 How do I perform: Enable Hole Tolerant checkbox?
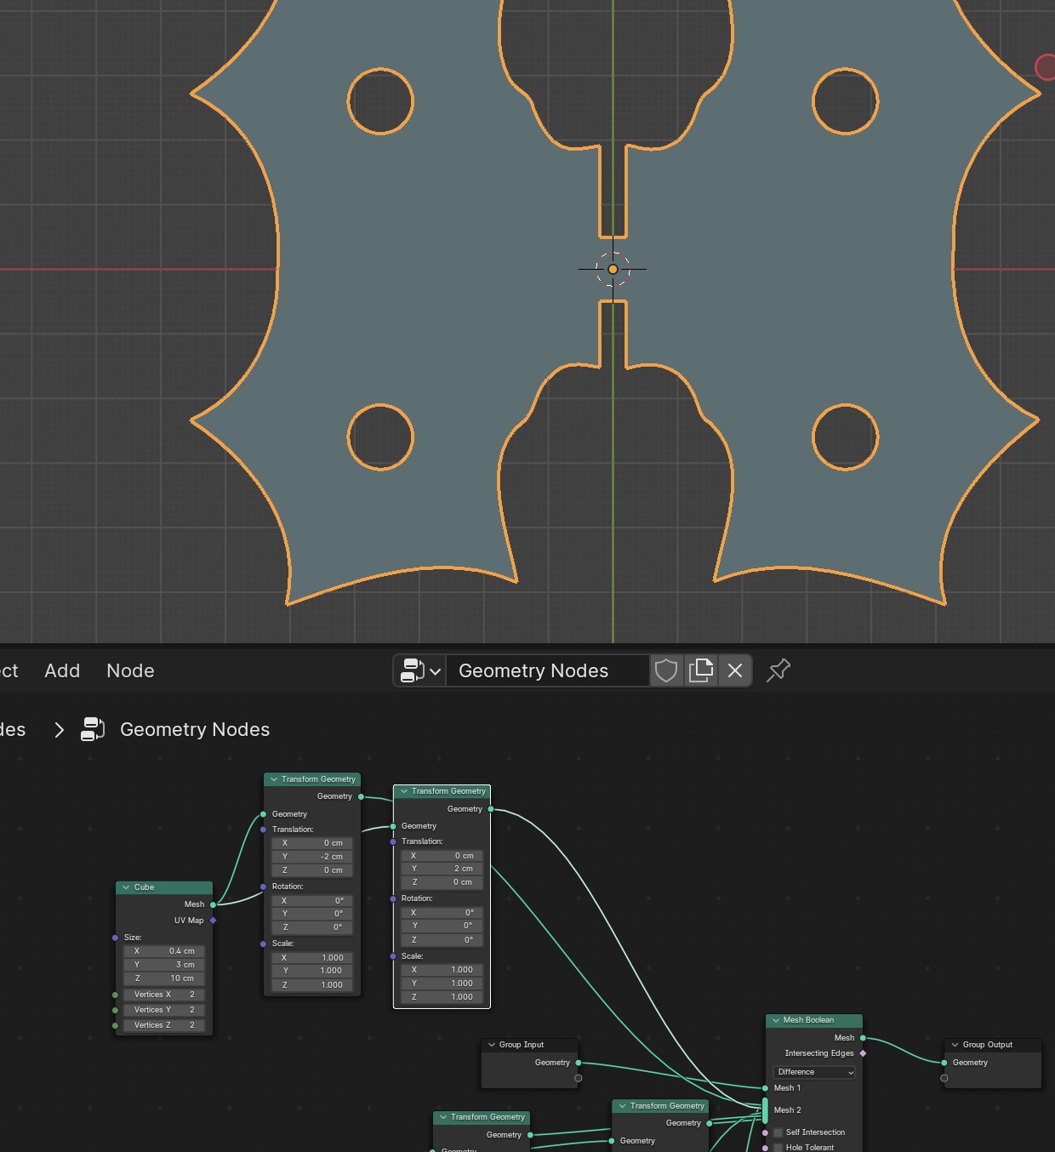778,1148
